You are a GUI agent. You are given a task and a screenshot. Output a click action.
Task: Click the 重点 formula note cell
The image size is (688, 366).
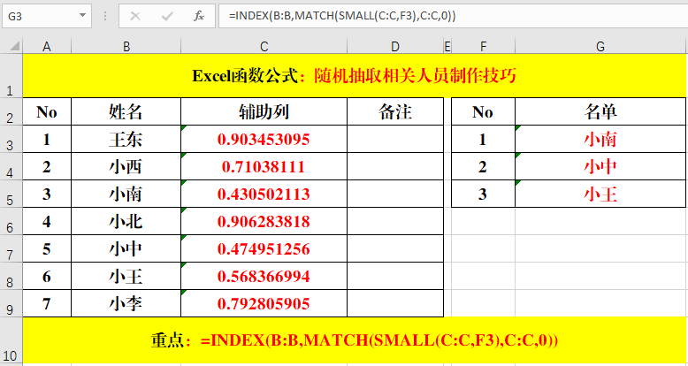(x=354, y=340)
